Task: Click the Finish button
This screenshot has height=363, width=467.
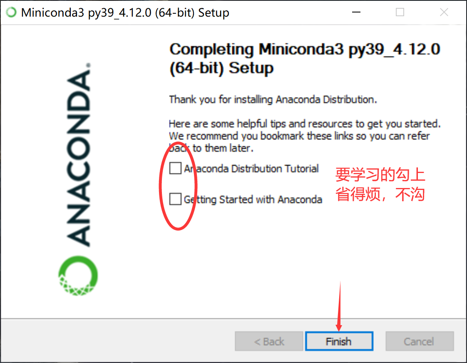Action: pyautogui.click(x=339, y=341)
